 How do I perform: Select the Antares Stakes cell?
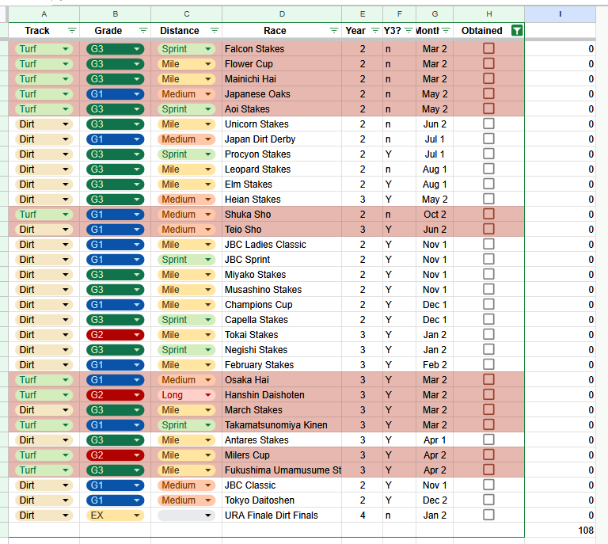tap(282, 440)
